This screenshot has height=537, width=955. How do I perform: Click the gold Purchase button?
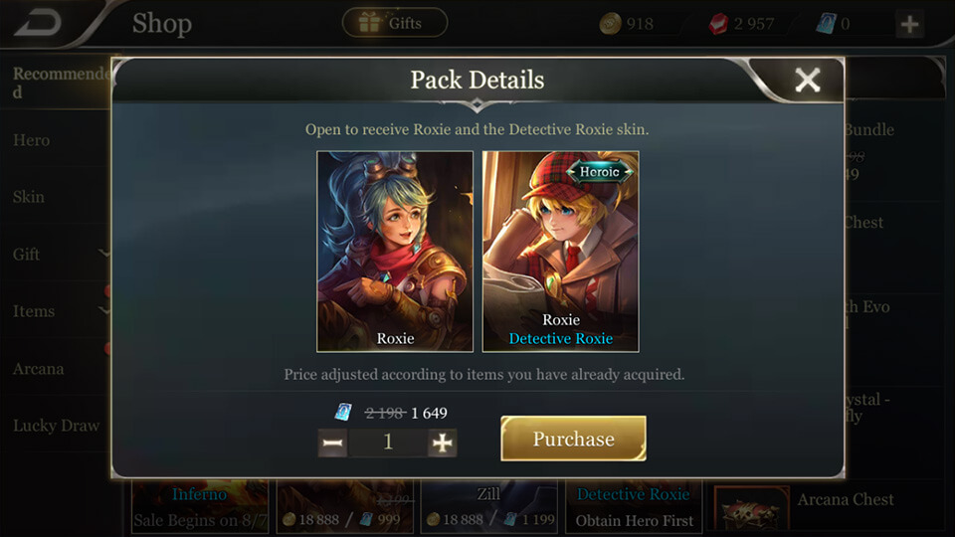[x=573, y=439]
